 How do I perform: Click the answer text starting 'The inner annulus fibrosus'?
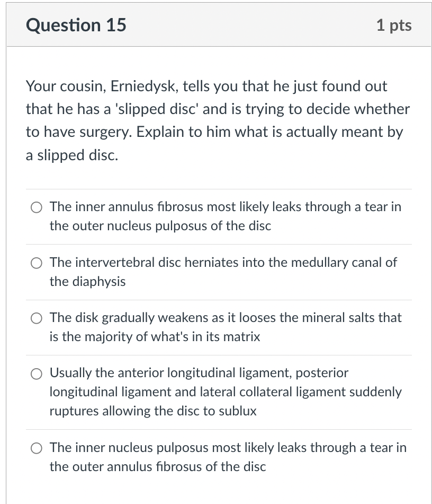point(225,216)
